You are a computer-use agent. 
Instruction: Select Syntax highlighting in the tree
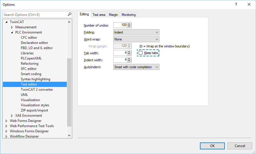coord(36,79)
